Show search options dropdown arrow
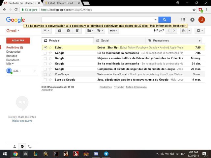This screenshot has width=211, height=158. [155, 20]
